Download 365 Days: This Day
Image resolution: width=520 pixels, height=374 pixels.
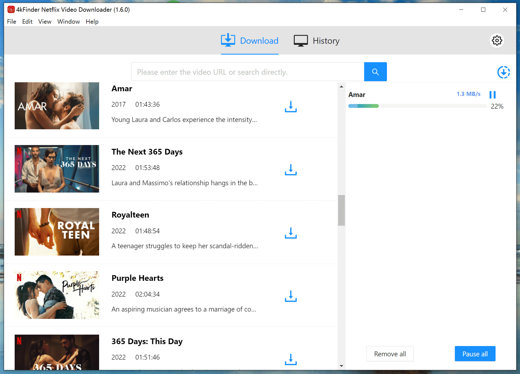coord(291,359)
